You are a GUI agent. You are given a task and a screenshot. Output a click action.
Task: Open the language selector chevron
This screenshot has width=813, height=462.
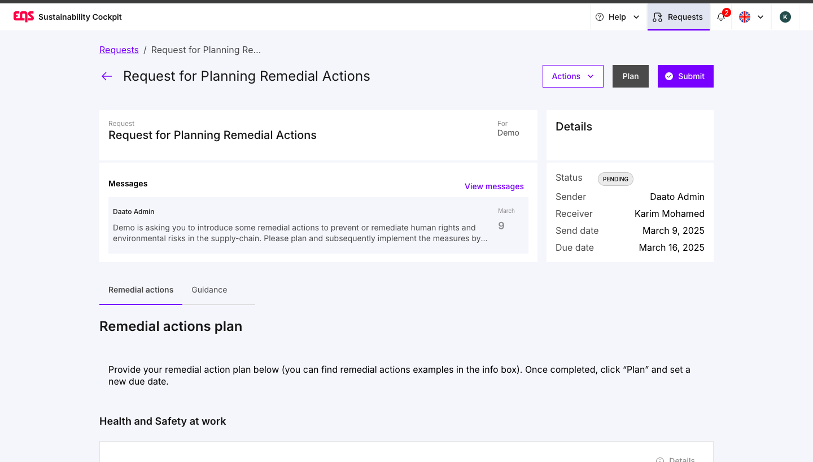click(760, 17)
